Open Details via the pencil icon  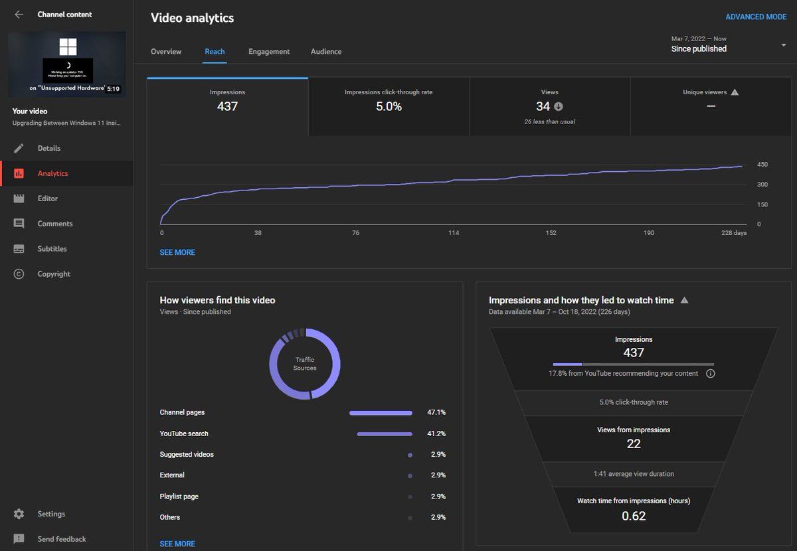[19, 148]
